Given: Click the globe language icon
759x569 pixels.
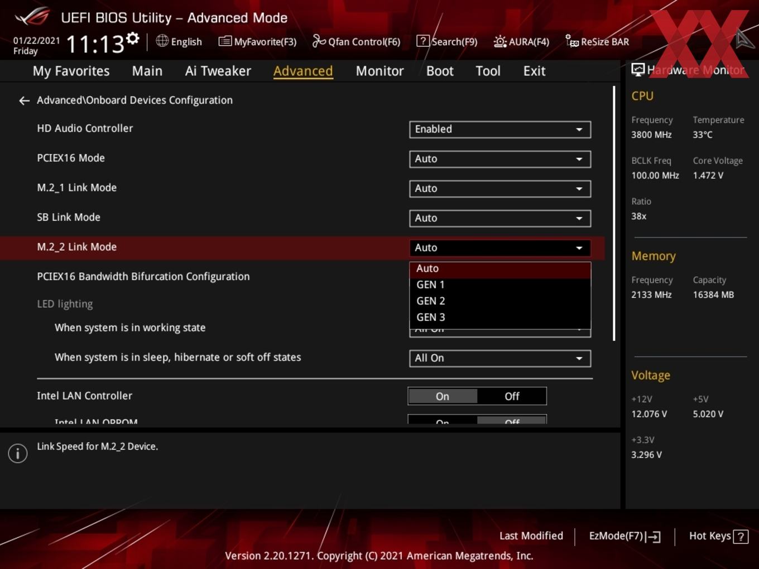Looking at the screenshot, I should [x=162, y=41].
